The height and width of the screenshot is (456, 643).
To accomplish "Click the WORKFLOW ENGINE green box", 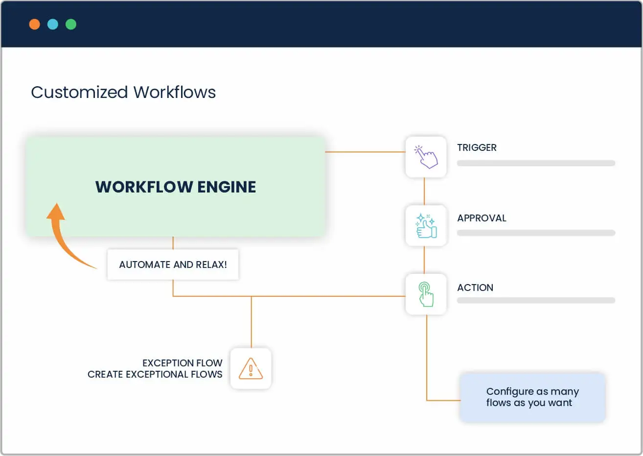I will click(175, 187).
